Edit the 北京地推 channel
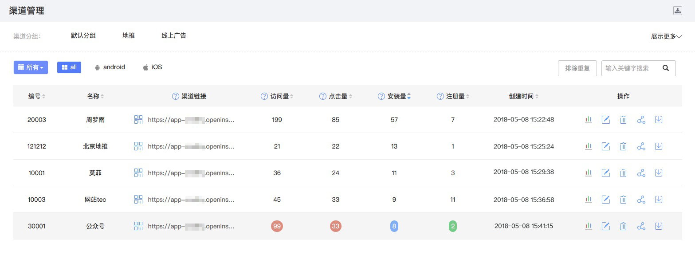Screen dimensions: 695x255 tap(606, 146)
